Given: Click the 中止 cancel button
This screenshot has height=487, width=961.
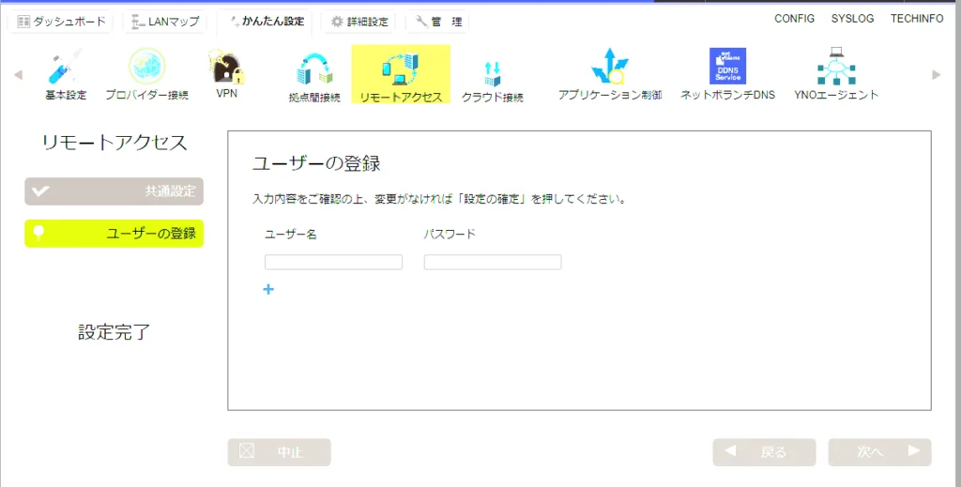Looking at the screenshot, I should [279, 452].
